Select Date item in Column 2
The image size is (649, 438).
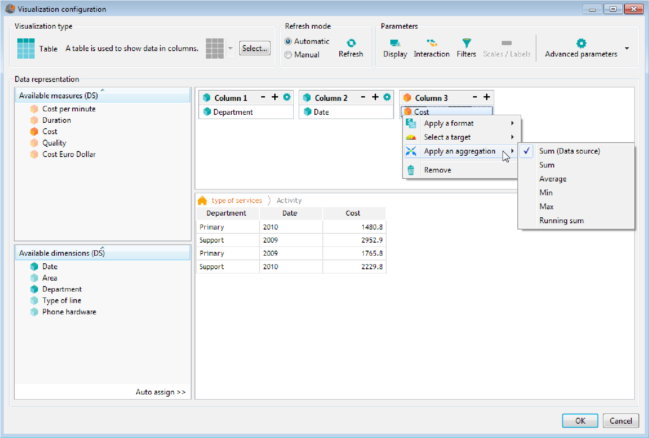(346, 112)
